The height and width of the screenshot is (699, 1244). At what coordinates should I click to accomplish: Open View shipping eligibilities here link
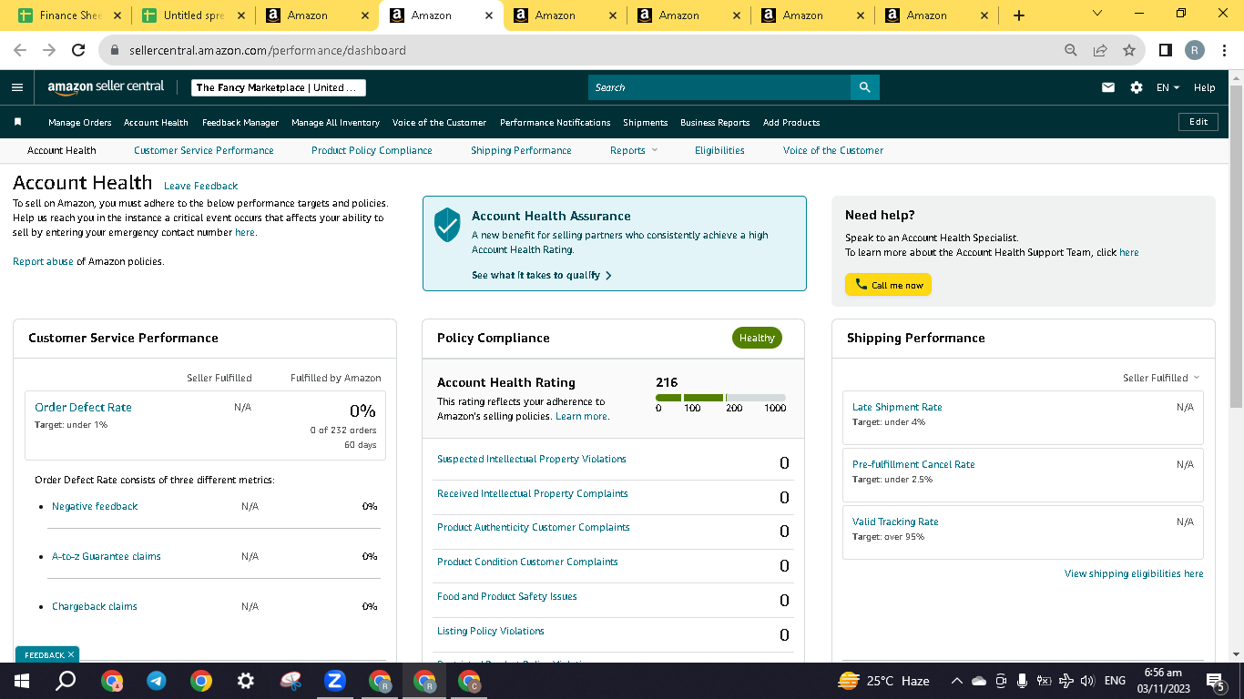[1134, 573]
